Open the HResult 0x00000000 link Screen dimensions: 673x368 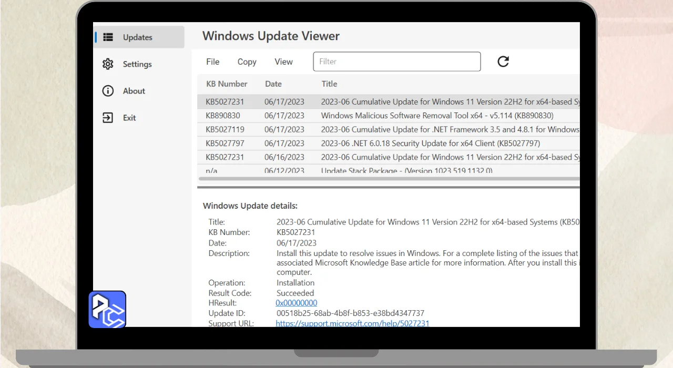coord(297,303)
